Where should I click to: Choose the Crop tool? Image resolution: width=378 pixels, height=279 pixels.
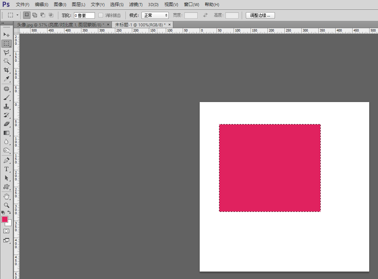6,70
